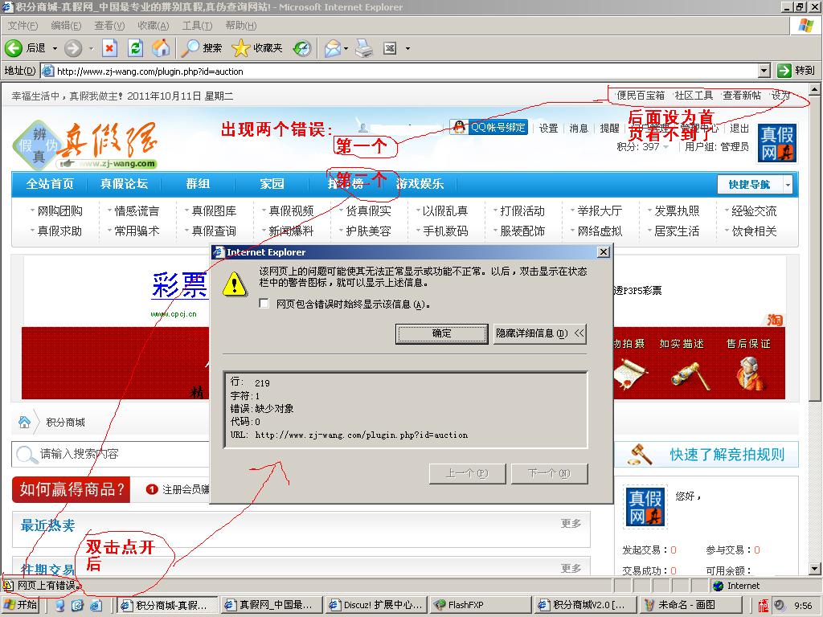Image resolution: width=823 pixels, height=617 pixels.
Task: Expand the 快捷导航 dropdown arrow
Action: click(788, 184)
